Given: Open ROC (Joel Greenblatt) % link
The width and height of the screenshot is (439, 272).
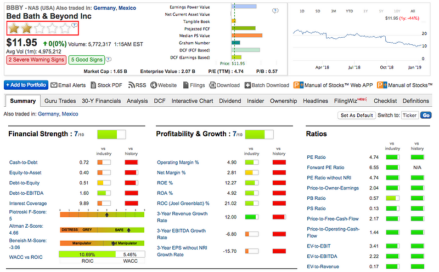Looking at the screenshot, I should [183, 203].
